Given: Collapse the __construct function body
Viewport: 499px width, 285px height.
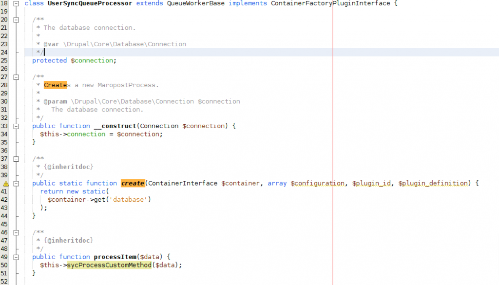Looking at the screenshot, I should 16,126.
